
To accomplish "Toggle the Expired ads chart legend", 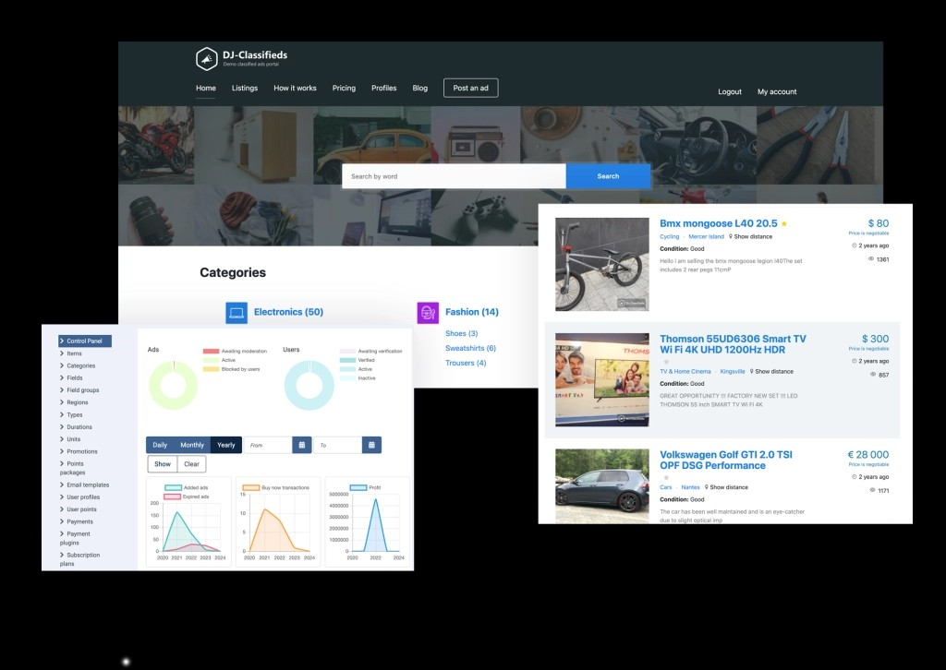I will pos(174,497).
